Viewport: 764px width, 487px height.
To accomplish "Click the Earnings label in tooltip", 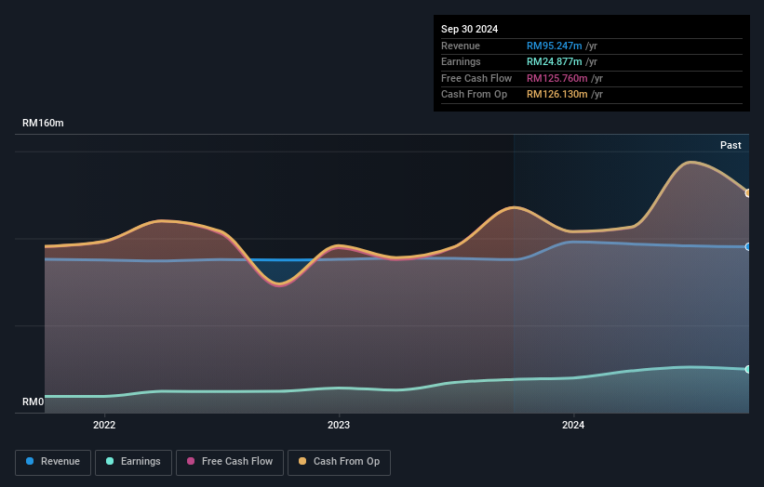I will pyautogui.click(x=461, y=61).
